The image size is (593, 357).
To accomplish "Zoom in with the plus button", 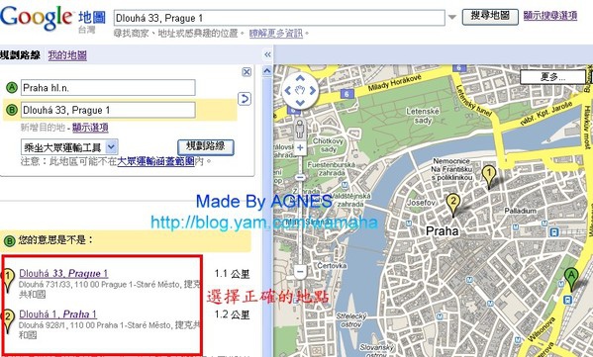I will coord(300,147).
